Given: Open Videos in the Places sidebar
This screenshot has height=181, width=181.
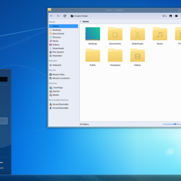Looking at the screenshot, I should click(x=64, y=45).
